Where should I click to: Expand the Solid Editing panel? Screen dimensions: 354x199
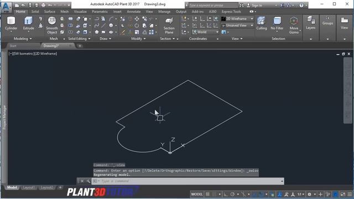pyautogui.click(x=79, y=39)
